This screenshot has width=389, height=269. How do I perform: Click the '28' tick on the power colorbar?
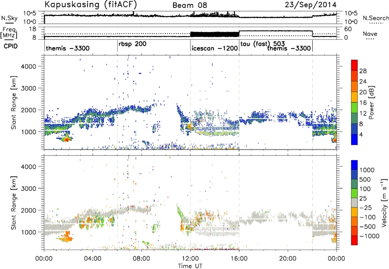(363, 71)
